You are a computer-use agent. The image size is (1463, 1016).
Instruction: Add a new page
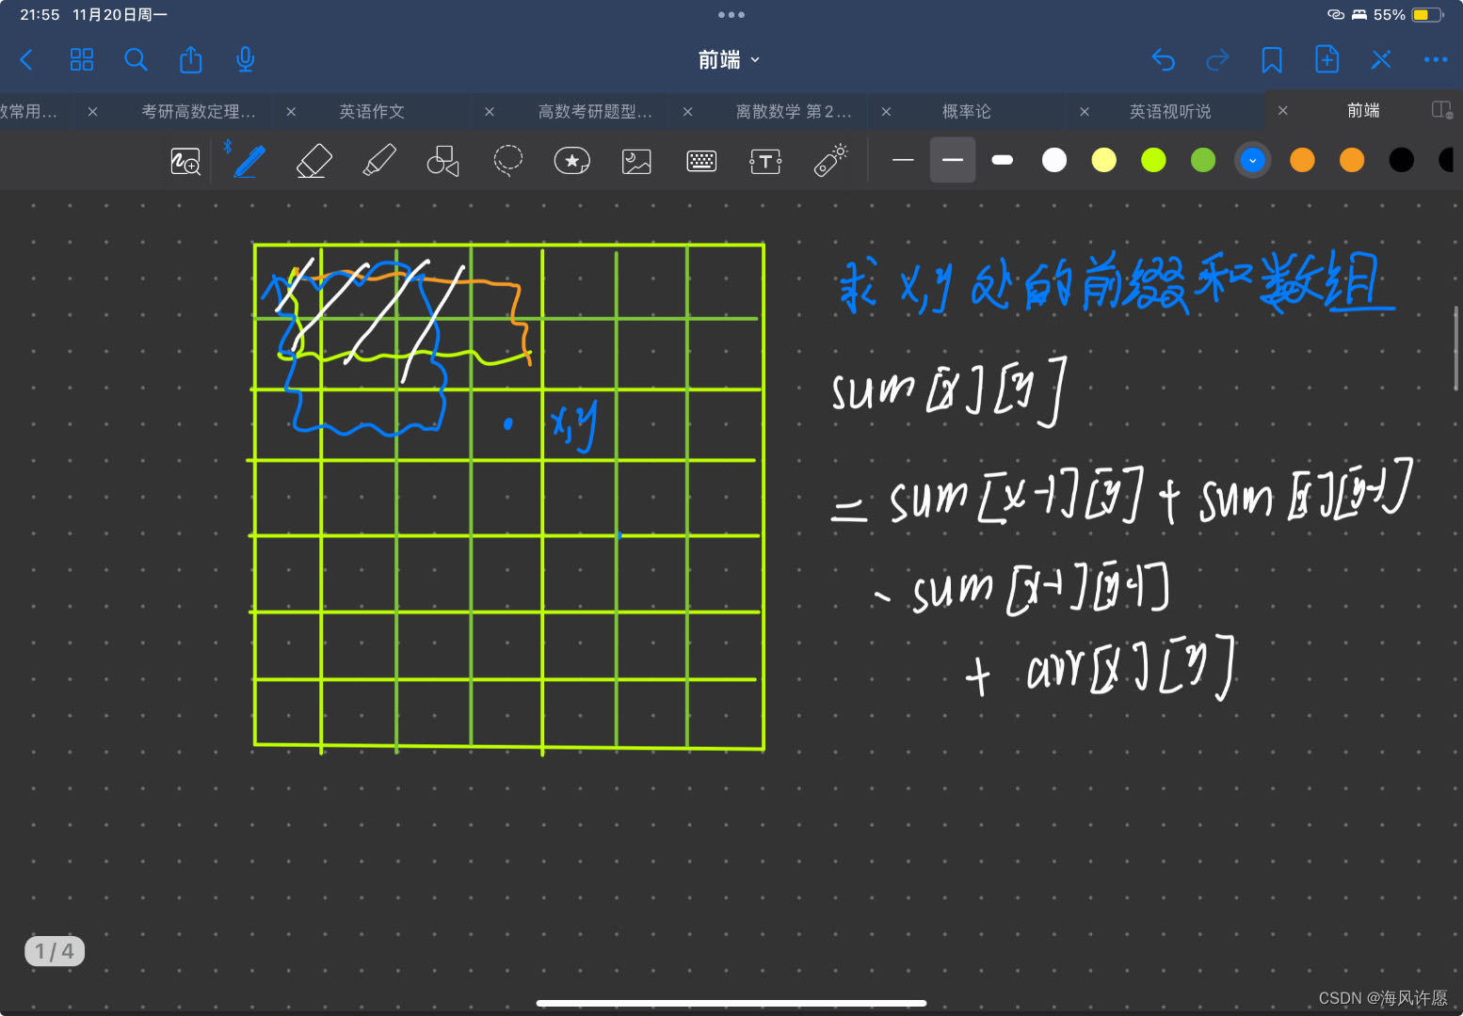coord(1326,59)
